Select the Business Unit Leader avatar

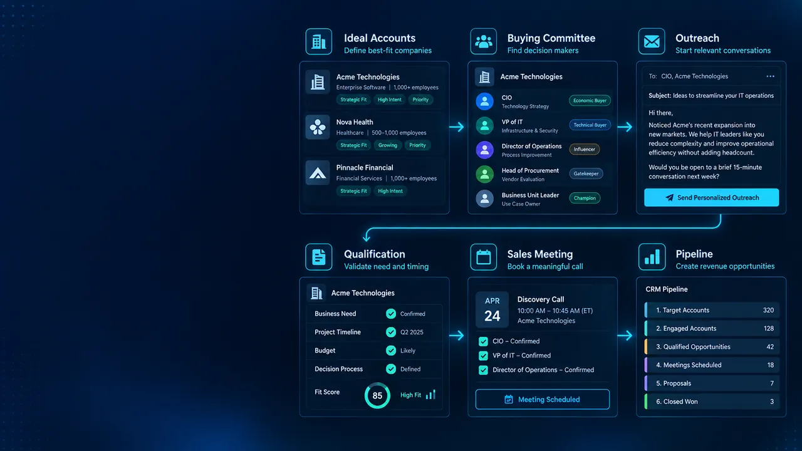tap(484, 199)
